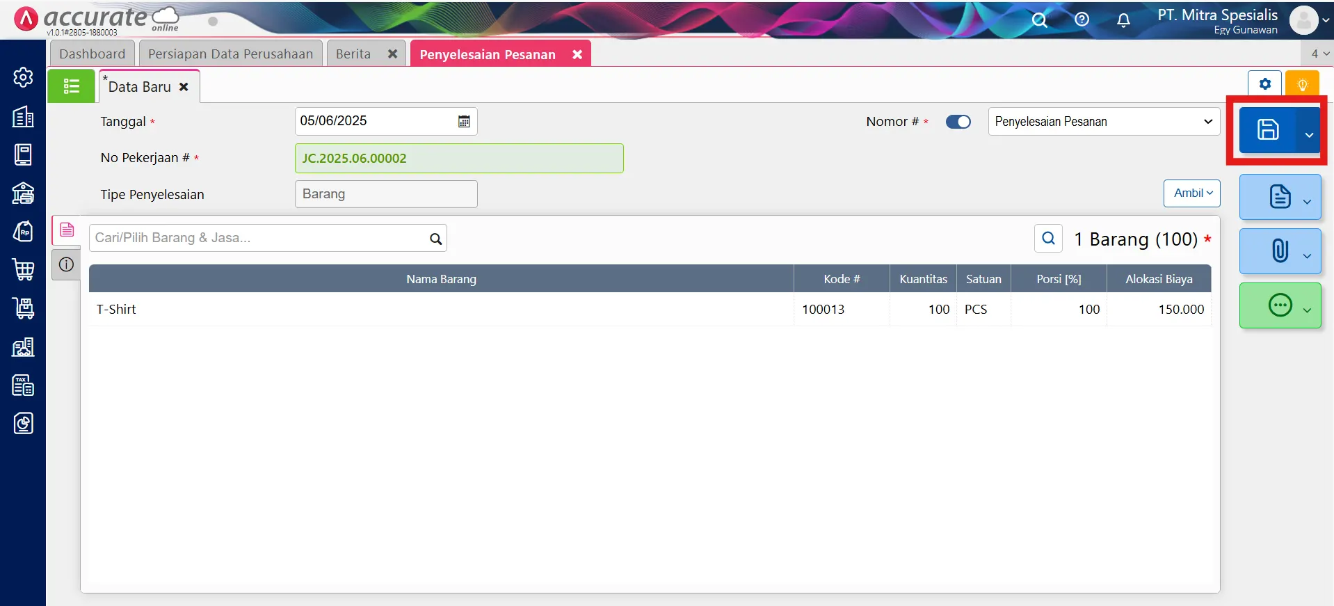
Task: Click the Tipe Penyelesaian field showing Barang
Action: tap(386, 194)
